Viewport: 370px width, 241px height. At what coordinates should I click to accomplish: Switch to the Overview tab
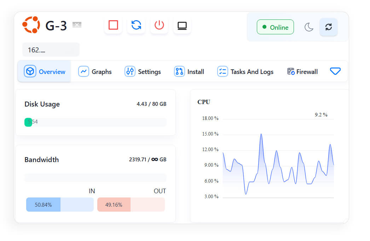[45, 71]
